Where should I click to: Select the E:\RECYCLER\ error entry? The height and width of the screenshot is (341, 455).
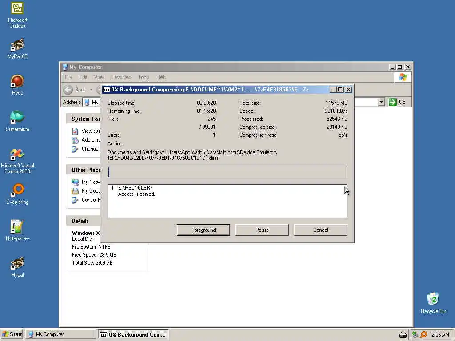click(x=135, y=188)
